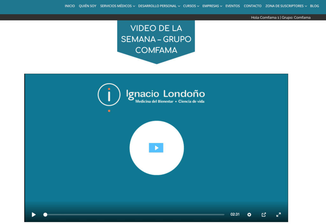Expand the DESARROLLO PERSONAL dropdown chevron

point(179,6)
